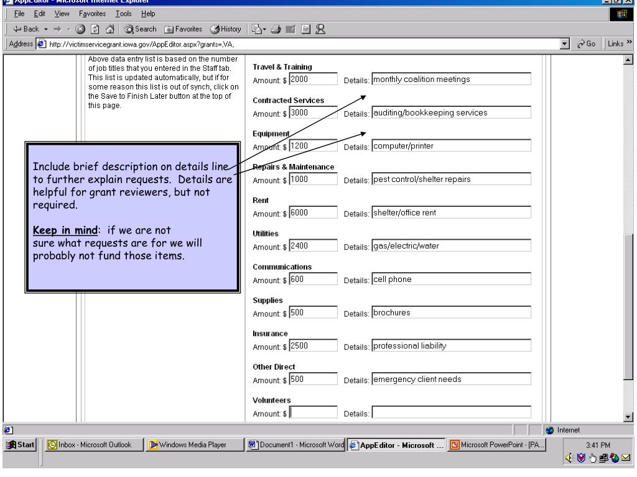Image resolution: width=637 pixels, height=477 pixels.
Task: Click the hand tray icon
Action: [593, 458]
